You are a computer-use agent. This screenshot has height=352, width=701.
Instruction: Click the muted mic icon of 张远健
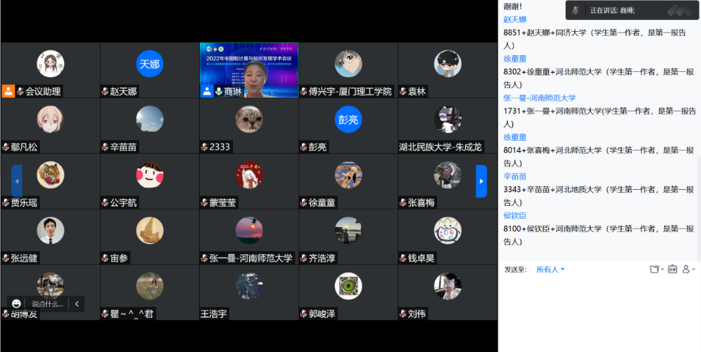click(6, 258)
